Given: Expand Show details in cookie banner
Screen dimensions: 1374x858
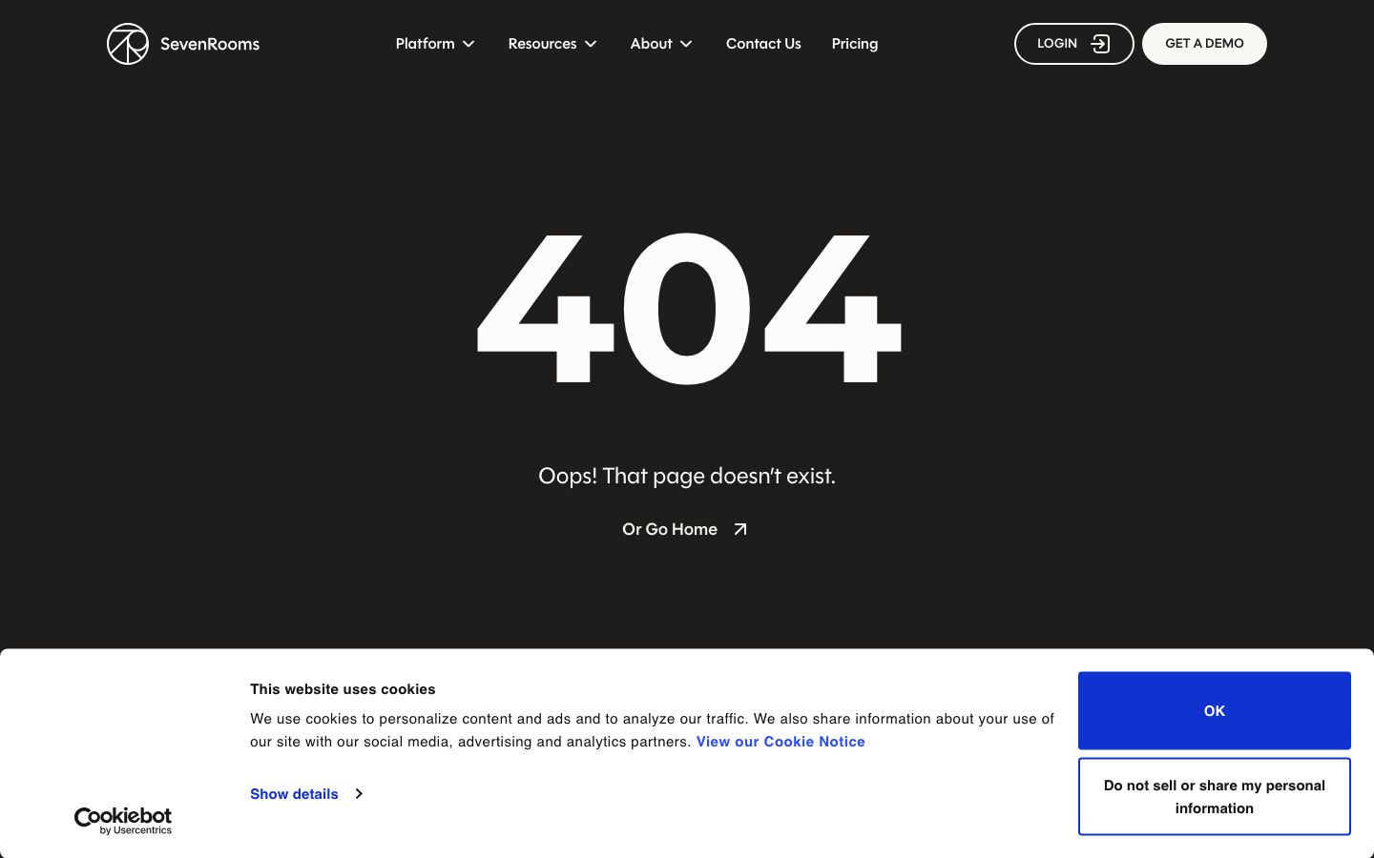Looking at the screenshot, I should point(306,794).
